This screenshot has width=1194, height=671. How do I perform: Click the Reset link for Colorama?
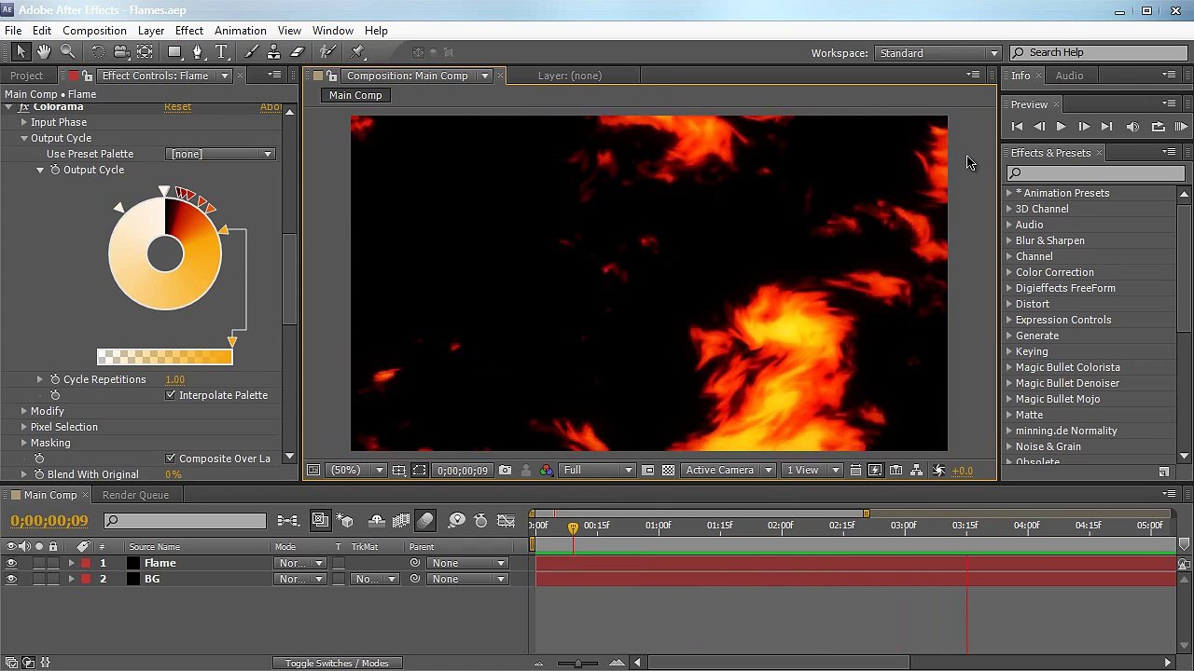[177, 107]
